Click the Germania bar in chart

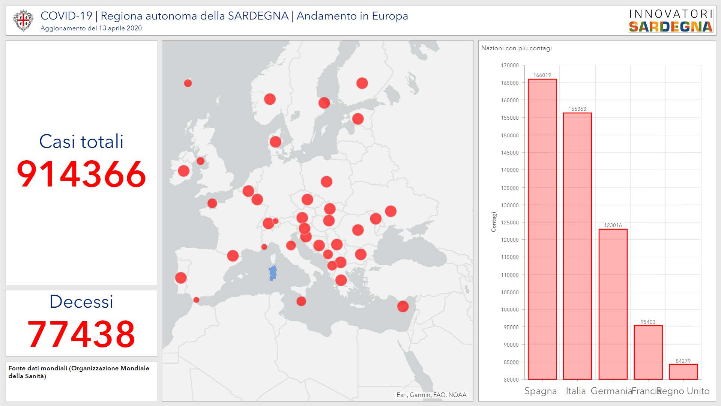(x=613, y=304)
